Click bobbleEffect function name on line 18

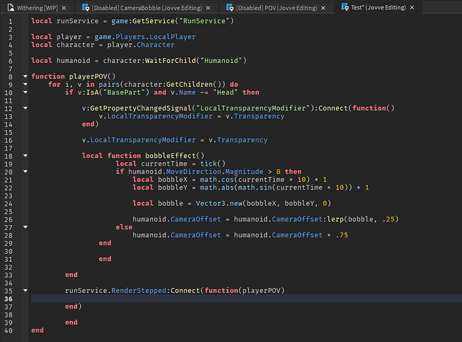(x=170, y=156)
